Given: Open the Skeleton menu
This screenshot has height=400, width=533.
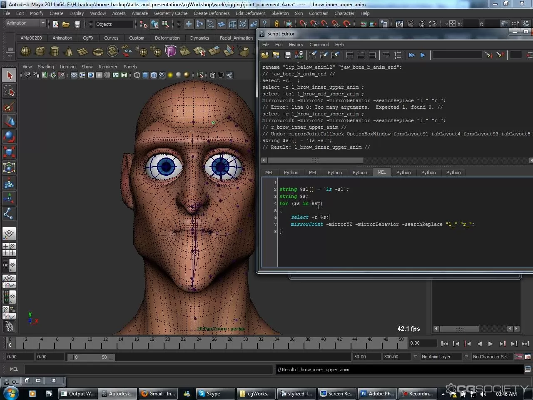Looking at the screenshot, I should tap(280, 13).
